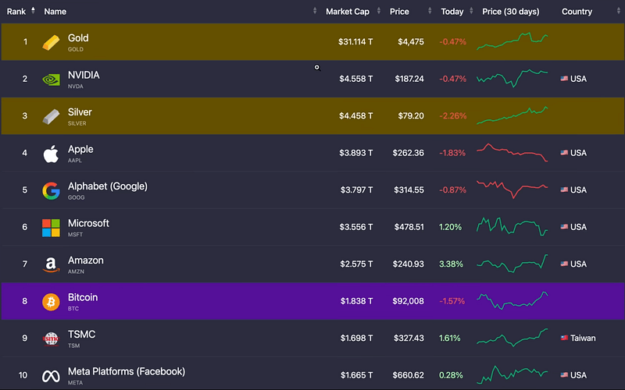Click Amazon today change 3.38%
The image size is (625, 390).
451,264
